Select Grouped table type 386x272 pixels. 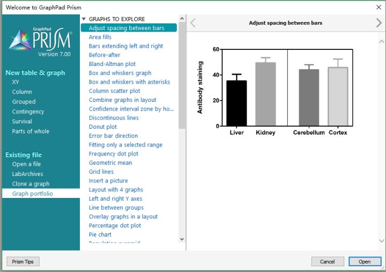[x=24, y=101]
